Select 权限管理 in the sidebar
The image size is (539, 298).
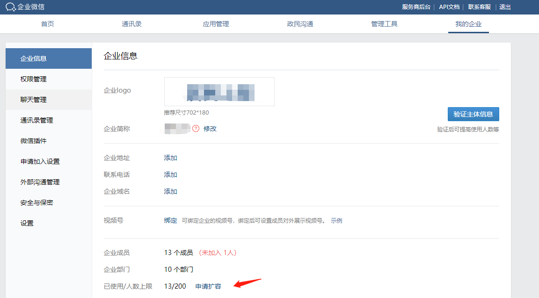(34, 79)
